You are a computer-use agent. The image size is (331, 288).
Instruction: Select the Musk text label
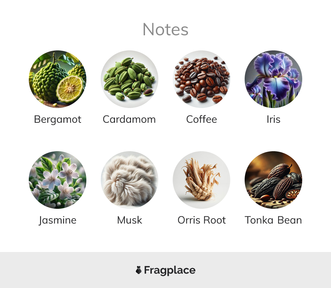point(130,220)
